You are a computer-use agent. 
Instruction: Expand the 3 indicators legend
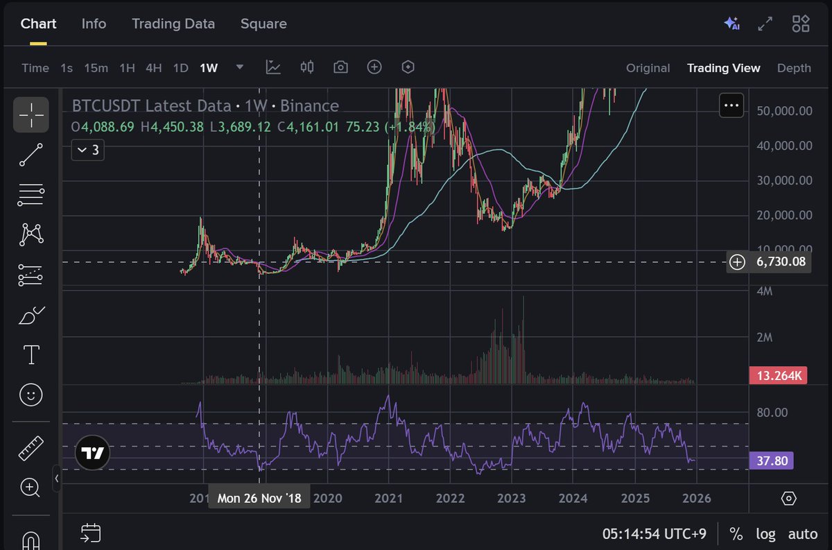[88, 150]
